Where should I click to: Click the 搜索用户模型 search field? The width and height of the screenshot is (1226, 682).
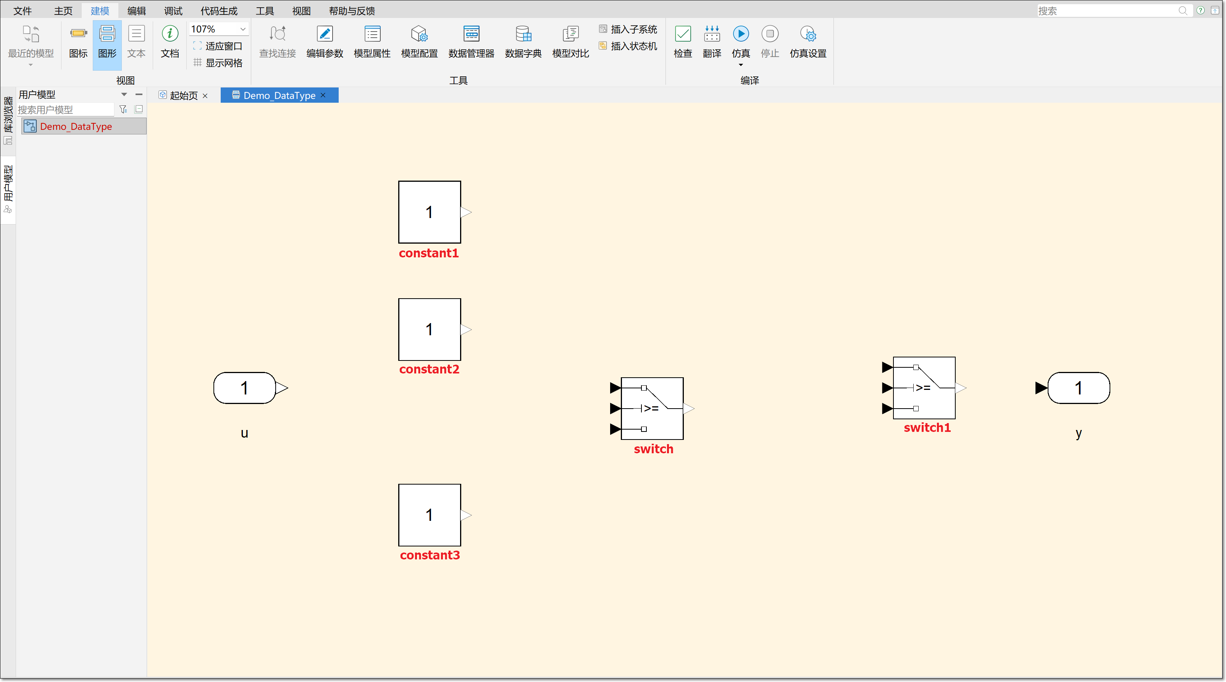pos(66,110)
